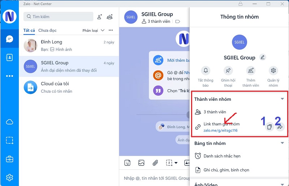
Task: Open the Contacts book icon in sidebar
Action: coord(9,57)
